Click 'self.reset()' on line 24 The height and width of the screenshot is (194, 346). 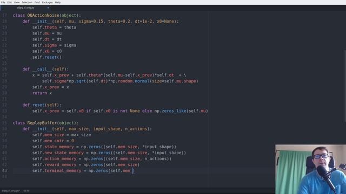[x=47, y=57]
